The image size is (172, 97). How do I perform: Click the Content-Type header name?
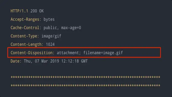(x=24, y=36)
